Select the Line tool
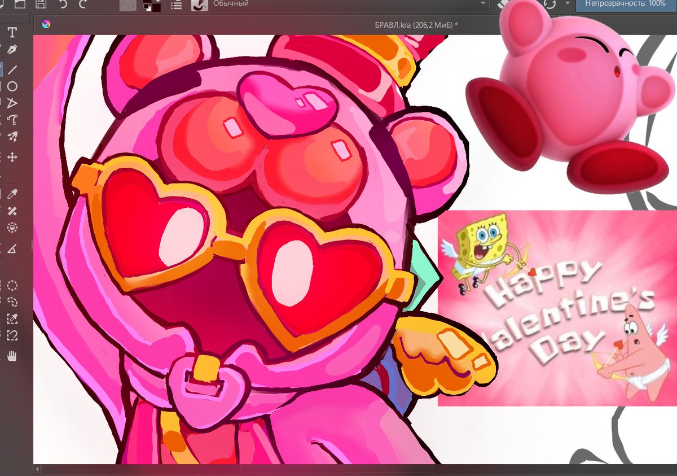This screenshot has height=476, width=677. click(12, 69)
